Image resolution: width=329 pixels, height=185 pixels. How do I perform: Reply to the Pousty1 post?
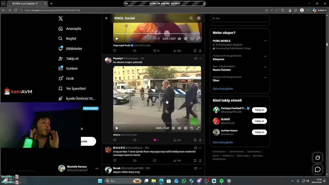tap(115, 140)
